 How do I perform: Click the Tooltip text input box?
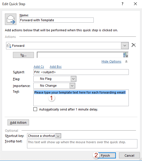coord(82,144)
